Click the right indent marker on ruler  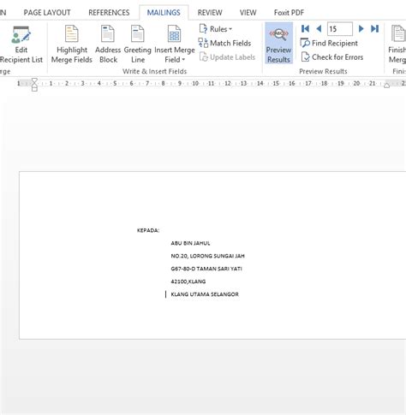pyautogui.click(x=387, y=85)
